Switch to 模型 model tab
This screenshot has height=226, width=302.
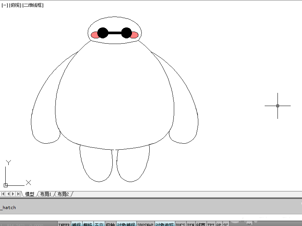coord(30,194)
